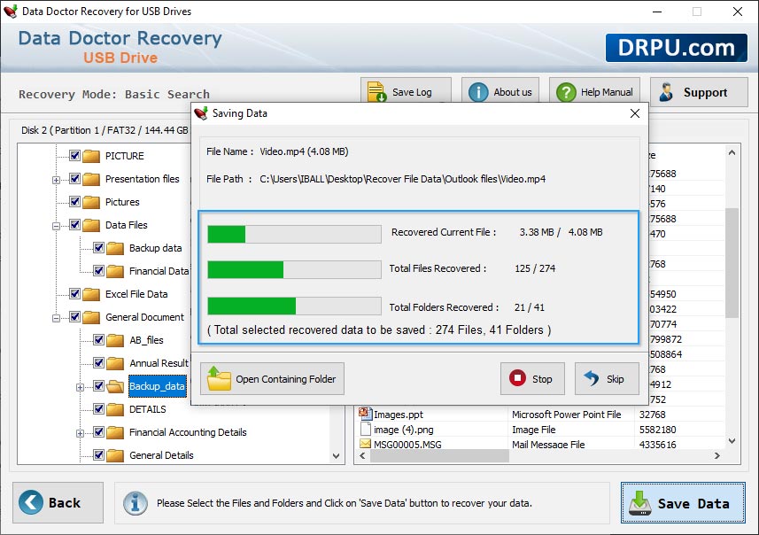The width and height of the screenshot is (759, 535).
Task: Click the Excel File Data folder icon
Action: pos(91,294)
